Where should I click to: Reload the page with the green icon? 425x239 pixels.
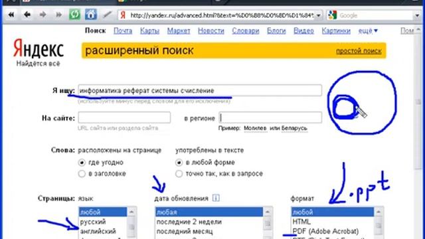(x=74, y=15)
